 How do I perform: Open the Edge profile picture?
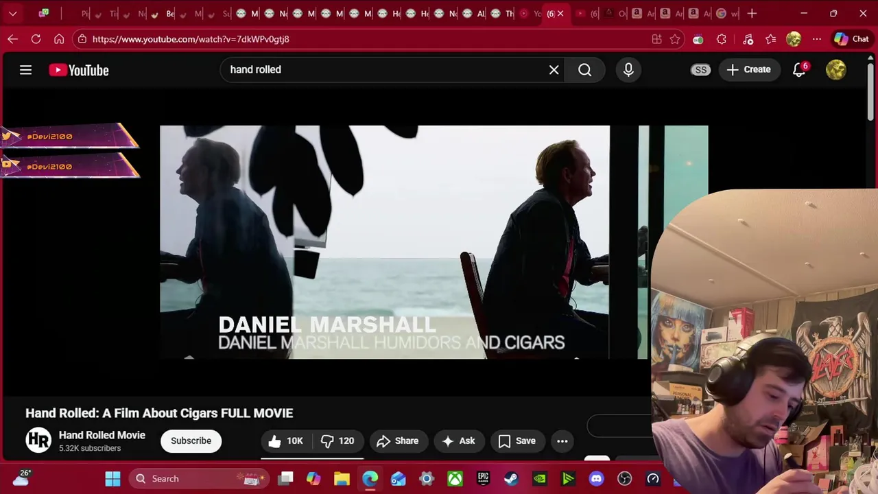tap(794, 39)
